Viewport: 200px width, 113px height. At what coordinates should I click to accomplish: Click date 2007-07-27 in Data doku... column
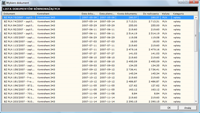click(89, 54)
